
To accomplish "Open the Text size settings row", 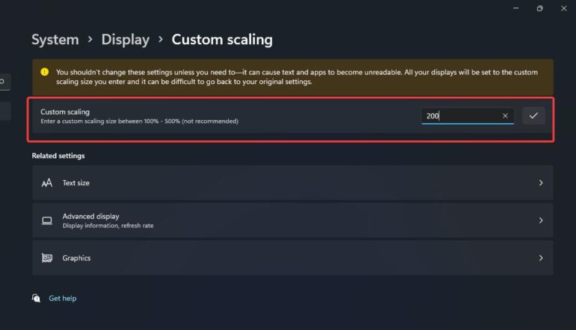I will click(292, 183).
